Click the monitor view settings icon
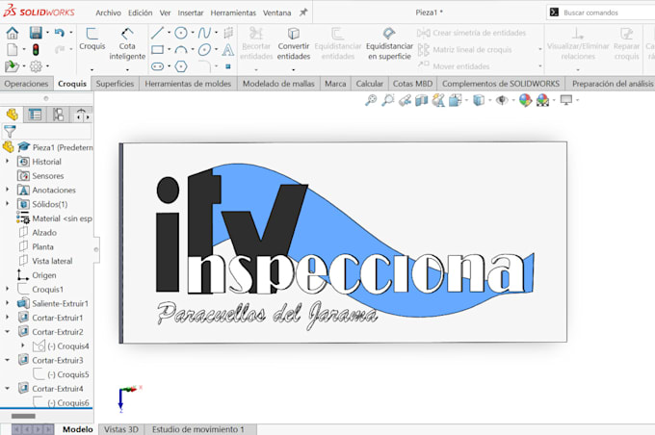Image resolution: width=655 pixels, height=435 pixels. [566, 100]
